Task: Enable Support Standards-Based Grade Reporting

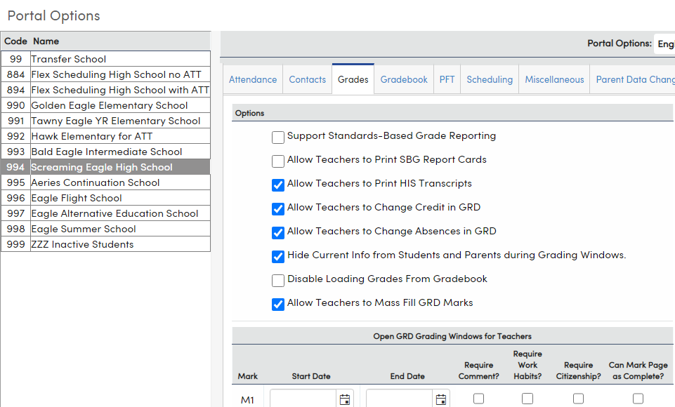Action: 277,136
